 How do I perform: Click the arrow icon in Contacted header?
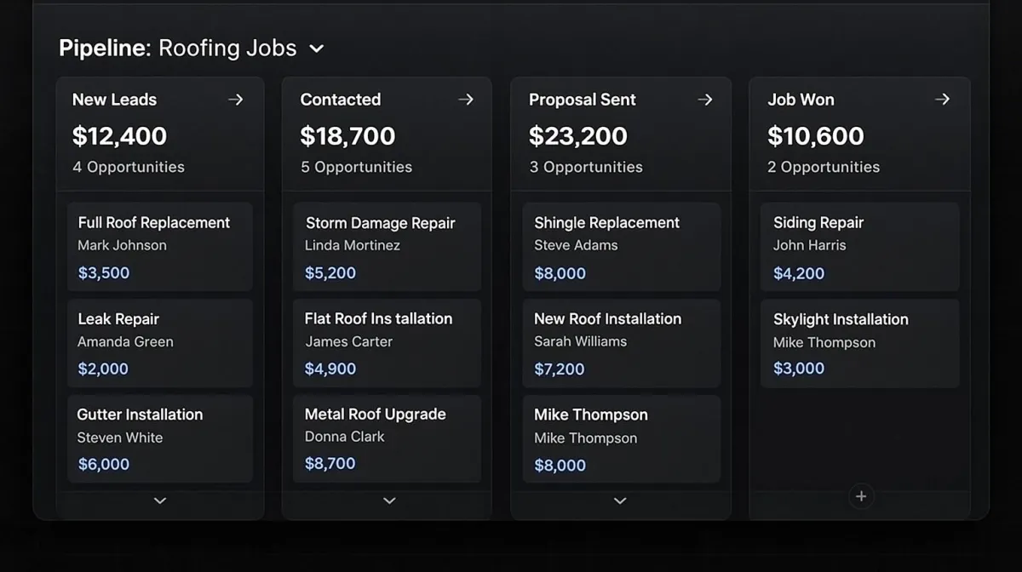coord(466,100)
